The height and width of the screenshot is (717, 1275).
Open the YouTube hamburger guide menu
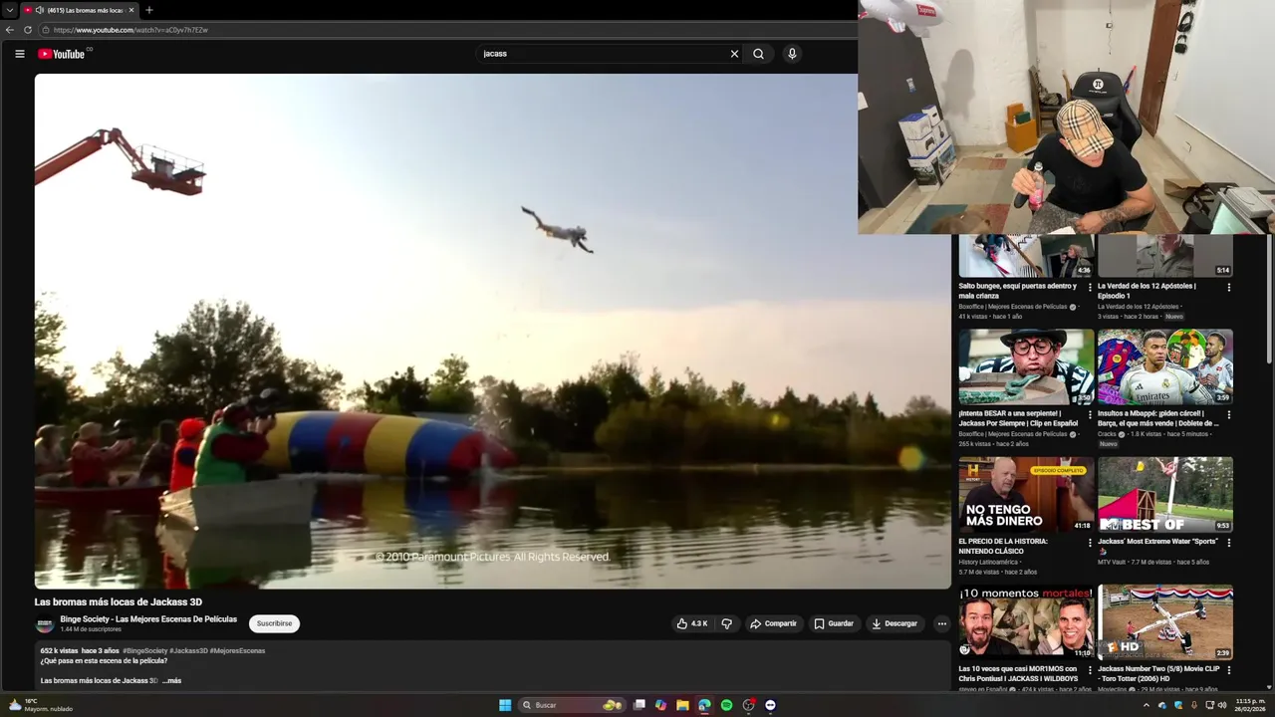click(x=19, y=54)
